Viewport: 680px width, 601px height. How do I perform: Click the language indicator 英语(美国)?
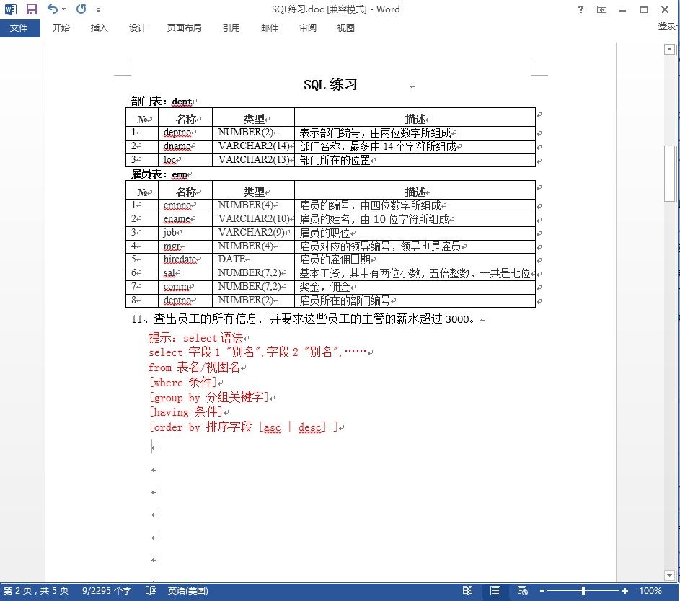coord(187,591)
